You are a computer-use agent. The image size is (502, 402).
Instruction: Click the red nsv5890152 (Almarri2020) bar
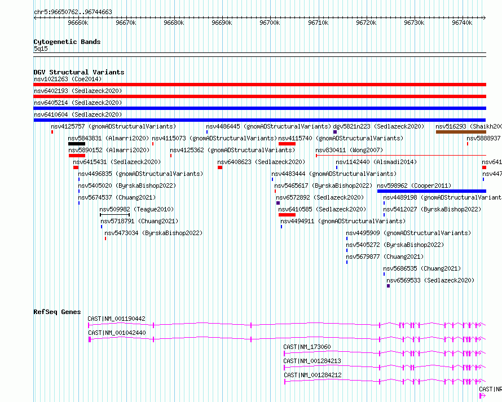(77, 156)
